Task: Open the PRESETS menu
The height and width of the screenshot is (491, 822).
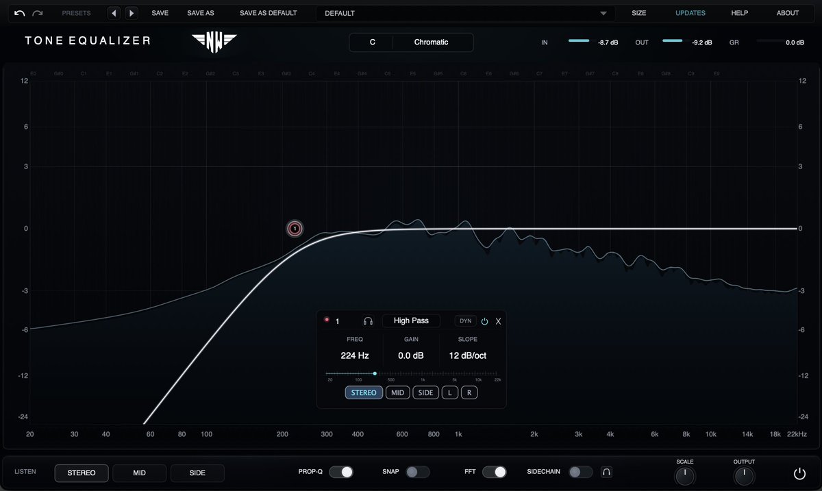Action: 76,13
